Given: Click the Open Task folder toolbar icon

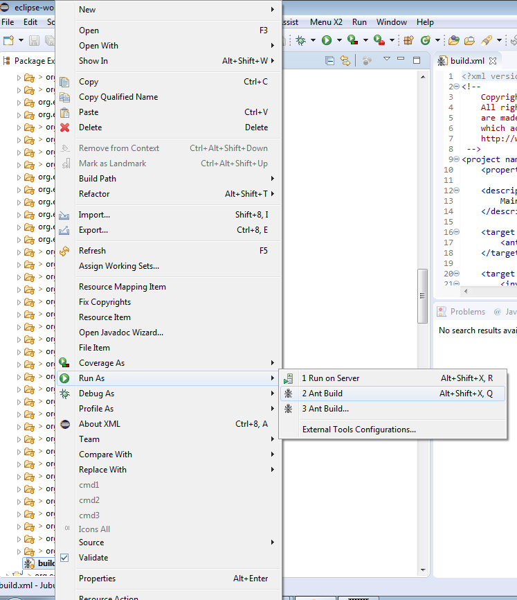Looking at the screenshot, I should (470, 40).
